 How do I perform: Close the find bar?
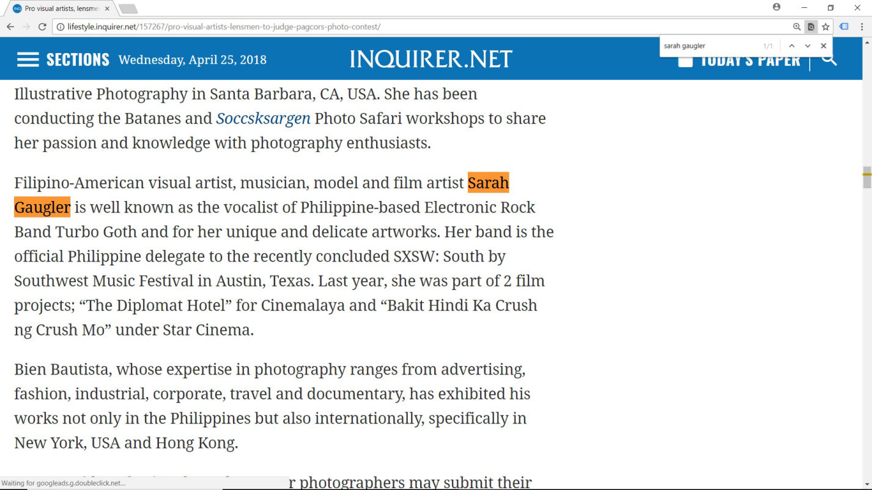point(823,46)
